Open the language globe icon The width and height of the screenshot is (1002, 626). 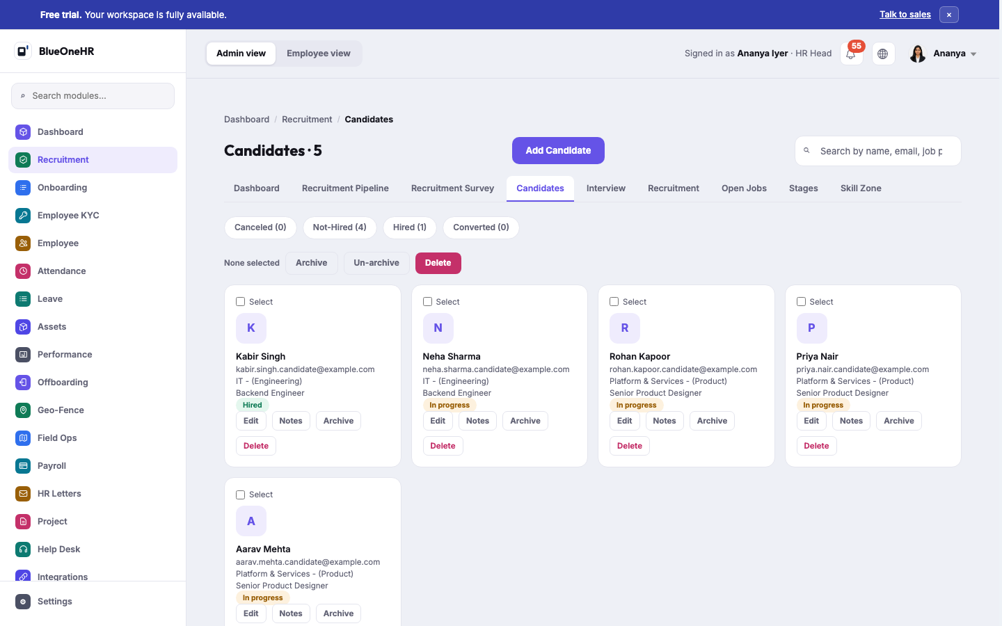click(x=883, y=54)
